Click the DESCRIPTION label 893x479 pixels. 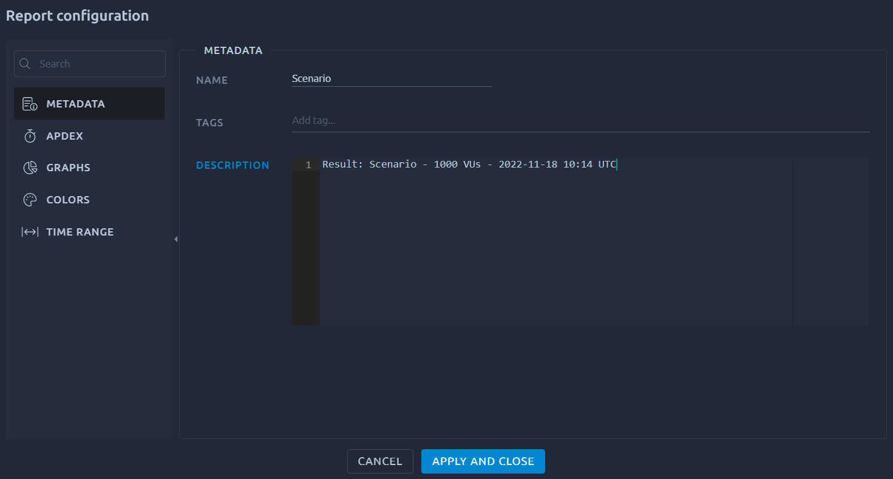[x=233, y=165]
